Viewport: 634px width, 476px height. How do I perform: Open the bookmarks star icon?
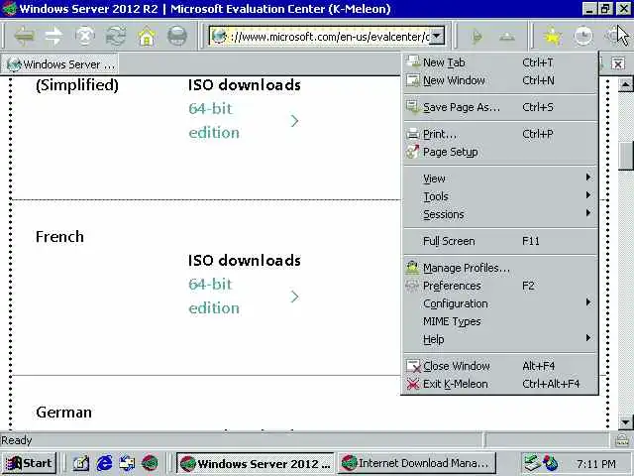(553, 37)
